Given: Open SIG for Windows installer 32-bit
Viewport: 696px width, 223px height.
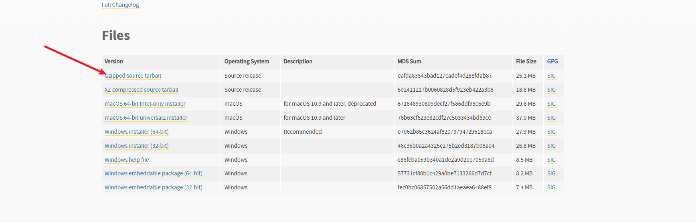Looking at the screenshot, I should 551,146.
